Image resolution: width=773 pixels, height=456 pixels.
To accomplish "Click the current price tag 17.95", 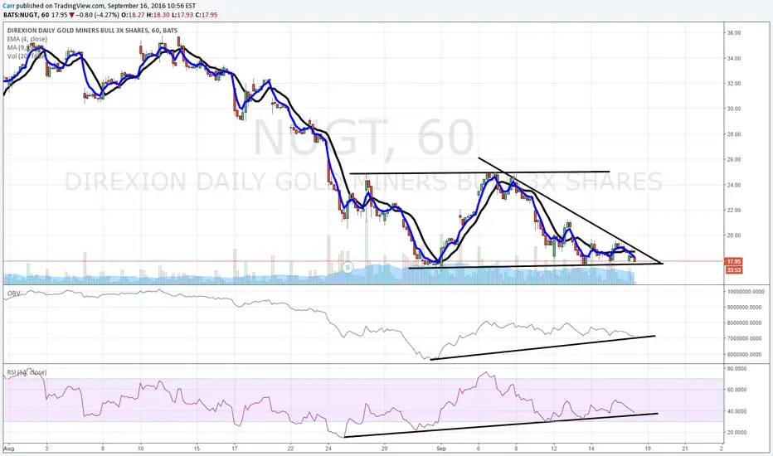I will point(733,262).
